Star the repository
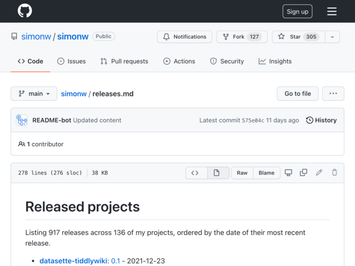This screenshot has width=355, height=266. click(x=298, y=37)
